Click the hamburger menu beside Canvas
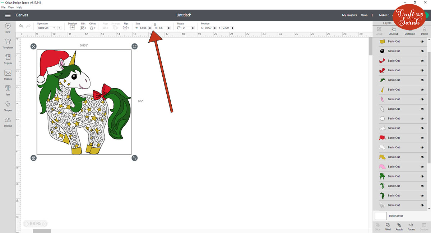Screen dimensions: 431x233 pyautogui.click(x=8, y=15)
